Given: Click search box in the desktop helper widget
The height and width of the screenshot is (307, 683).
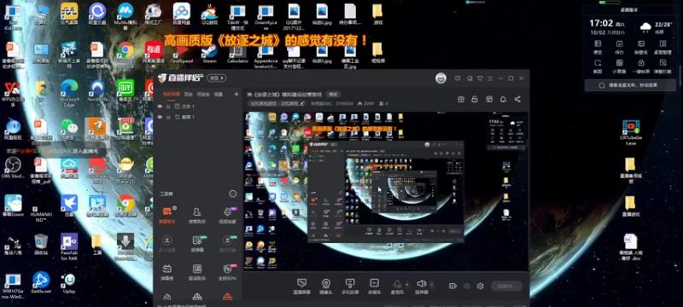Looking at the screenshot, I should click(630, 84).
